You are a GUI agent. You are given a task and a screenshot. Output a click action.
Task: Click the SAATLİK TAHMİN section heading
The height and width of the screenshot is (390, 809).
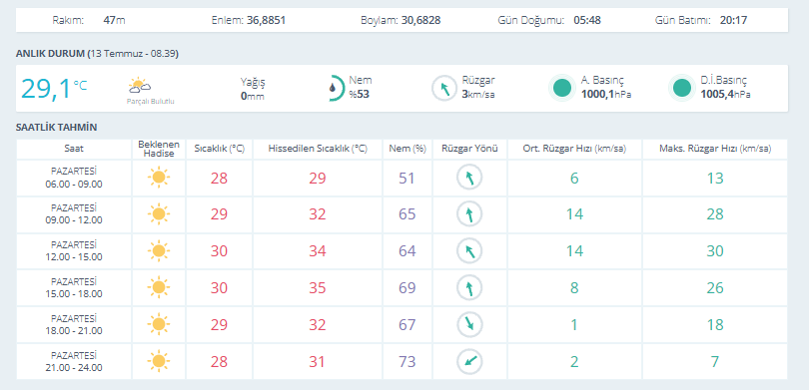pos(56,127)
